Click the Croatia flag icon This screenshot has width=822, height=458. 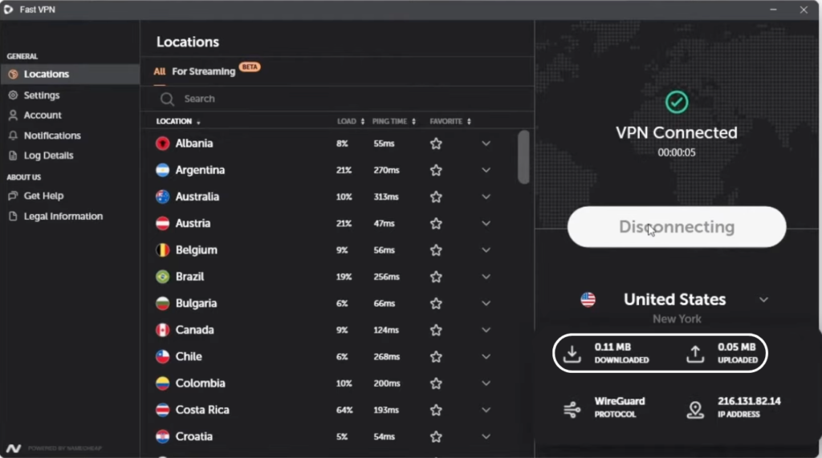coord(162,436)
